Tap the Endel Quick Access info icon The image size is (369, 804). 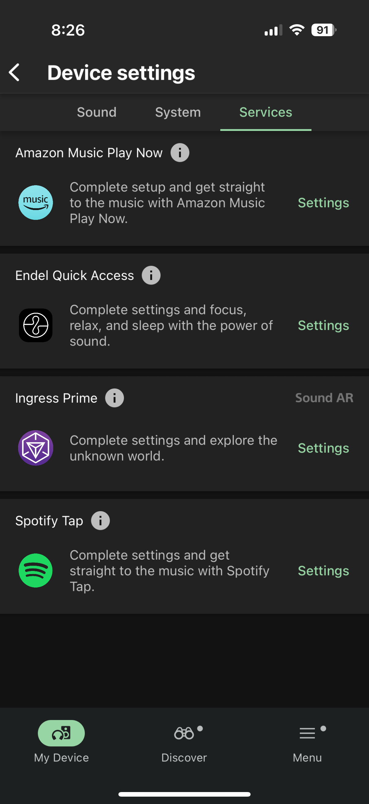click(151, 275)
